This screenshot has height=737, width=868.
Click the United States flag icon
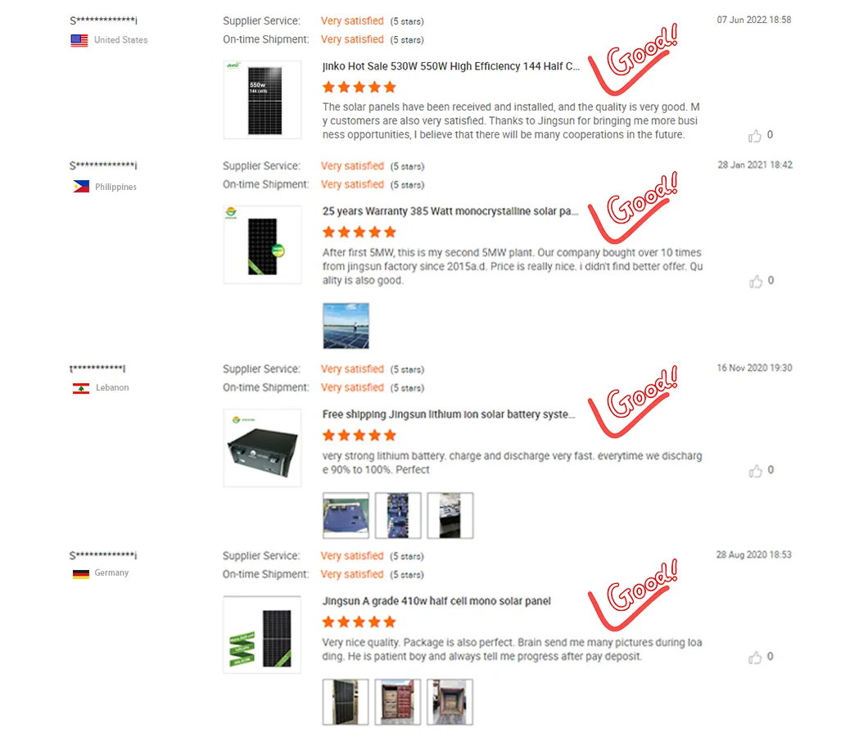[79, 40]
